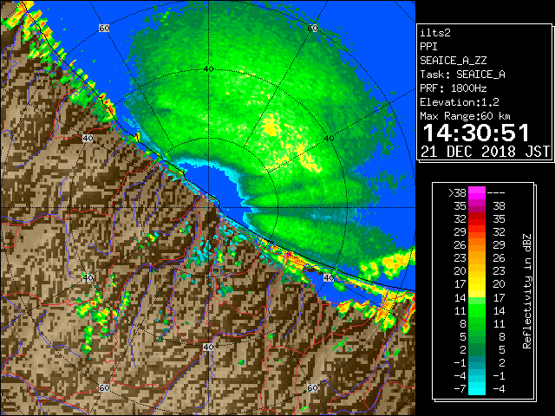
Task: Select the 'Task: SEAICE_A' line
Action: pos(462,75)
